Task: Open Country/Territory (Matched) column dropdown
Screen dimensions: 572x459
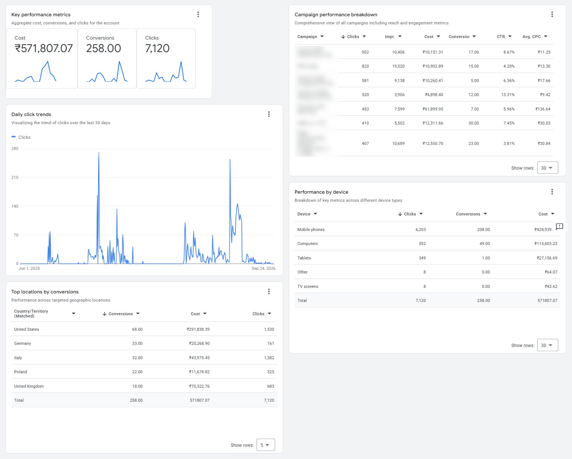Action: tap(74, 314)
